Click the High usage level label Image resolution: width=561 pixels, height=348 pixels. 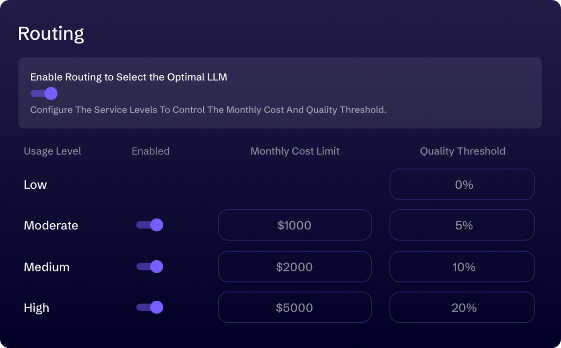point(36,308)
